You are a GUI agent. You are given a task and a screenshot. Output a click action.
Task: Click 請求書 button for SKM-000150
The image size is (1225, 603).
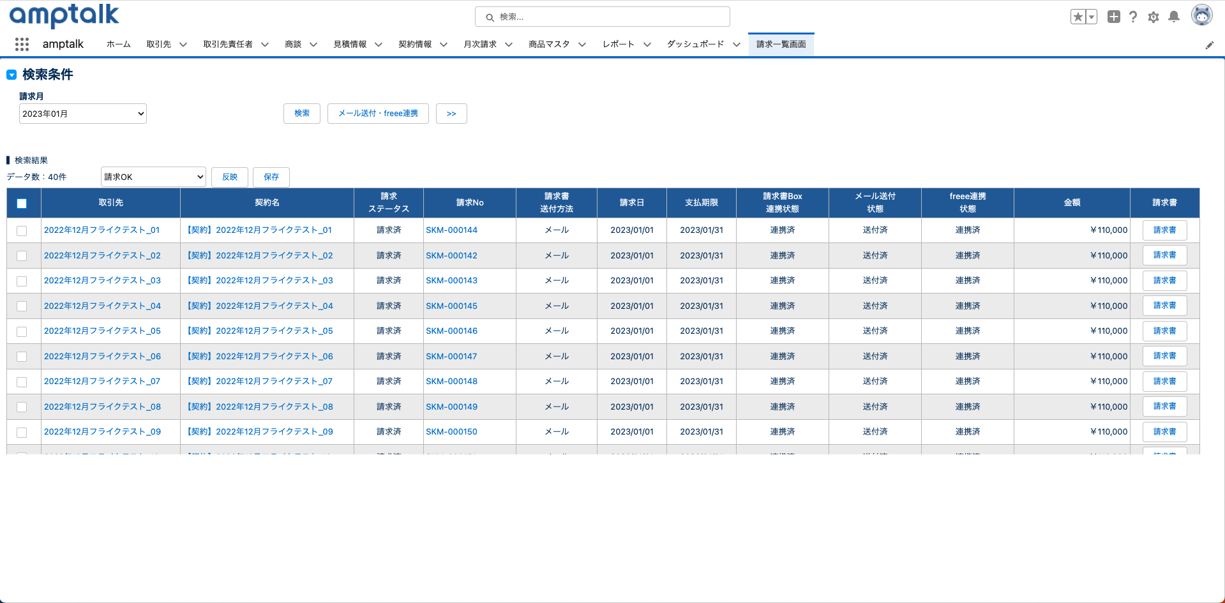1164,432
